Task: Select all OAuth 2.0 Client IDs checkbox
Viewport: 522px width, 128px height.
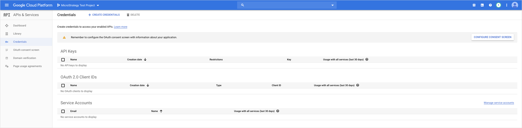Action: click(x=63, y=86)
